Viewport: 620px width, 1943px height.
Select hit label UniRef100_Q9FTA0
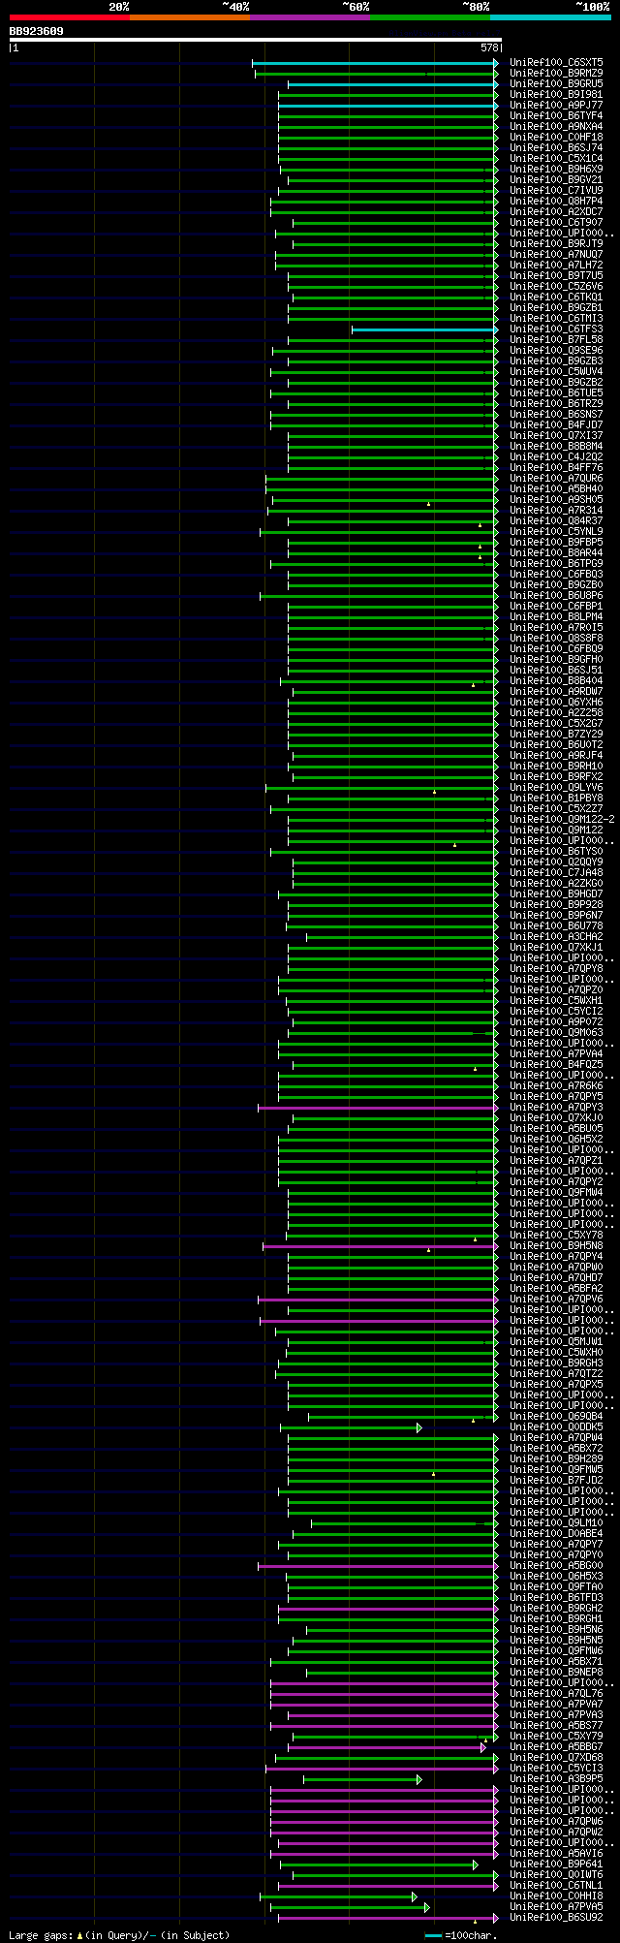[x=556, y=1587]
